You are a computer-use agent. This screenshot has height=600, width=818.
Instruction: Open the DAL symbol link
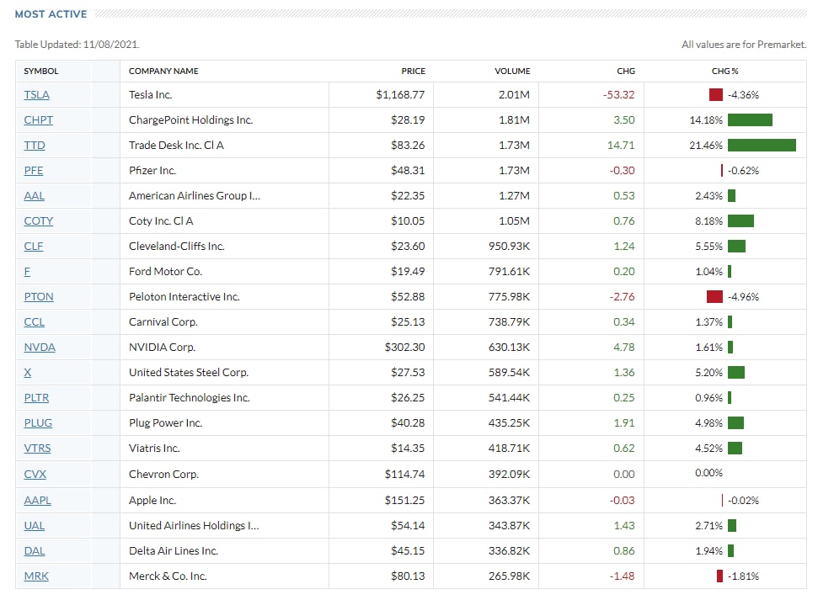tap(35, 551)
